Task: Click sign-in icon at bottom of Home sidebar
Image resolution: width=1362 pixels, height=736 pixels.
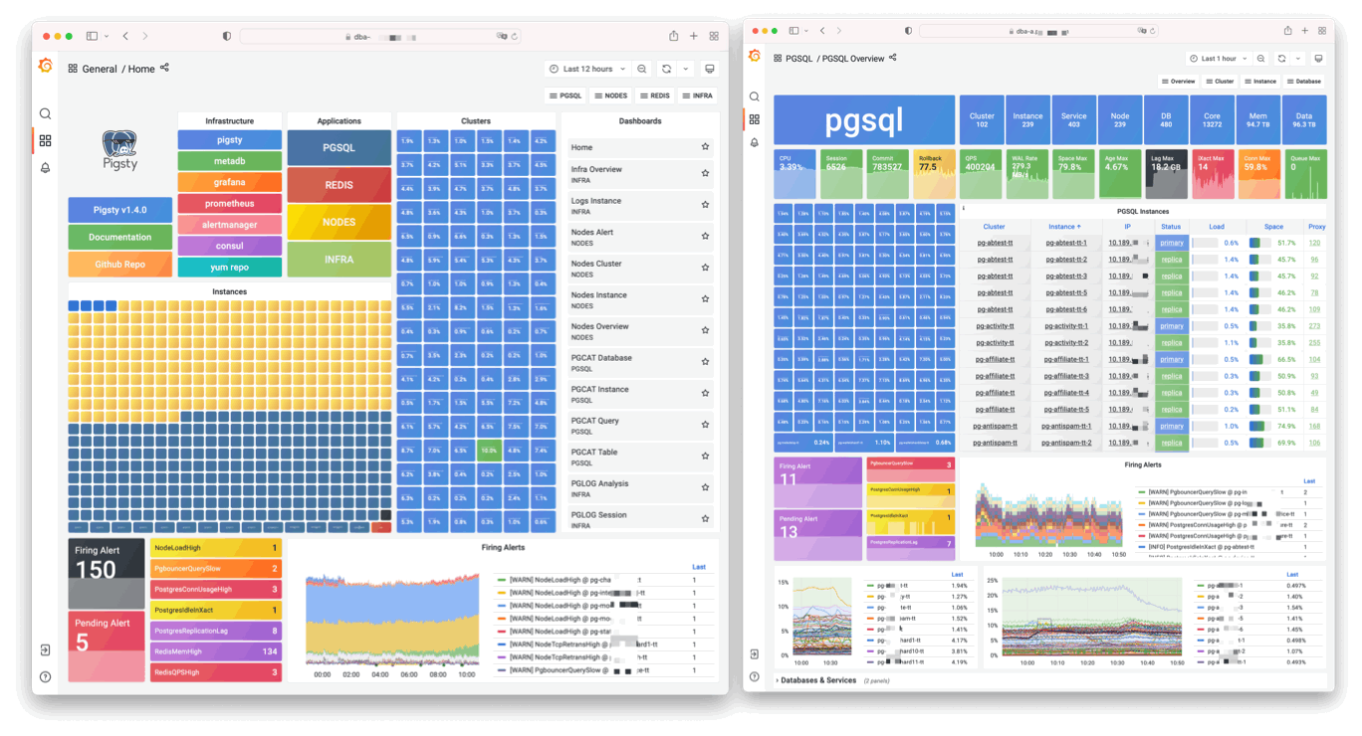Action: point(45,650)
